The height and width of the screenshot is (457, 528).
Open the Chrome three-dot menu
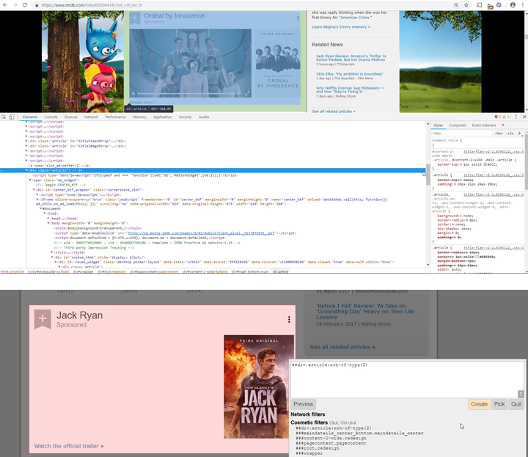tap(523, 5)
